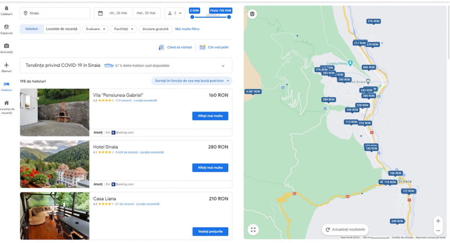Viewport: 450px width, 243px height.
Task: Click the left price slider handle
Action: point(192,17)
